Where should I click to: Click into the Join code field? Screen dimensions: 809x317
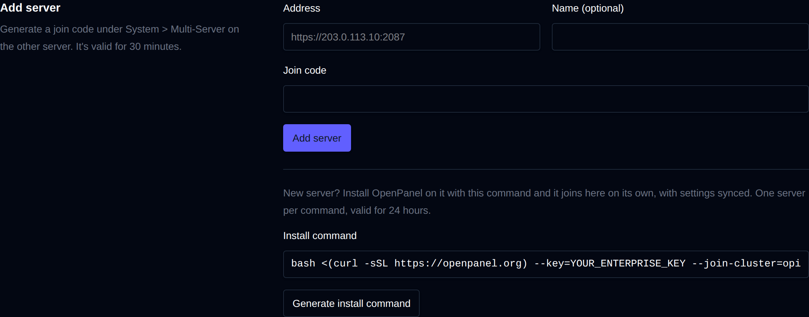pyautogui.click(x=546, y=99)
